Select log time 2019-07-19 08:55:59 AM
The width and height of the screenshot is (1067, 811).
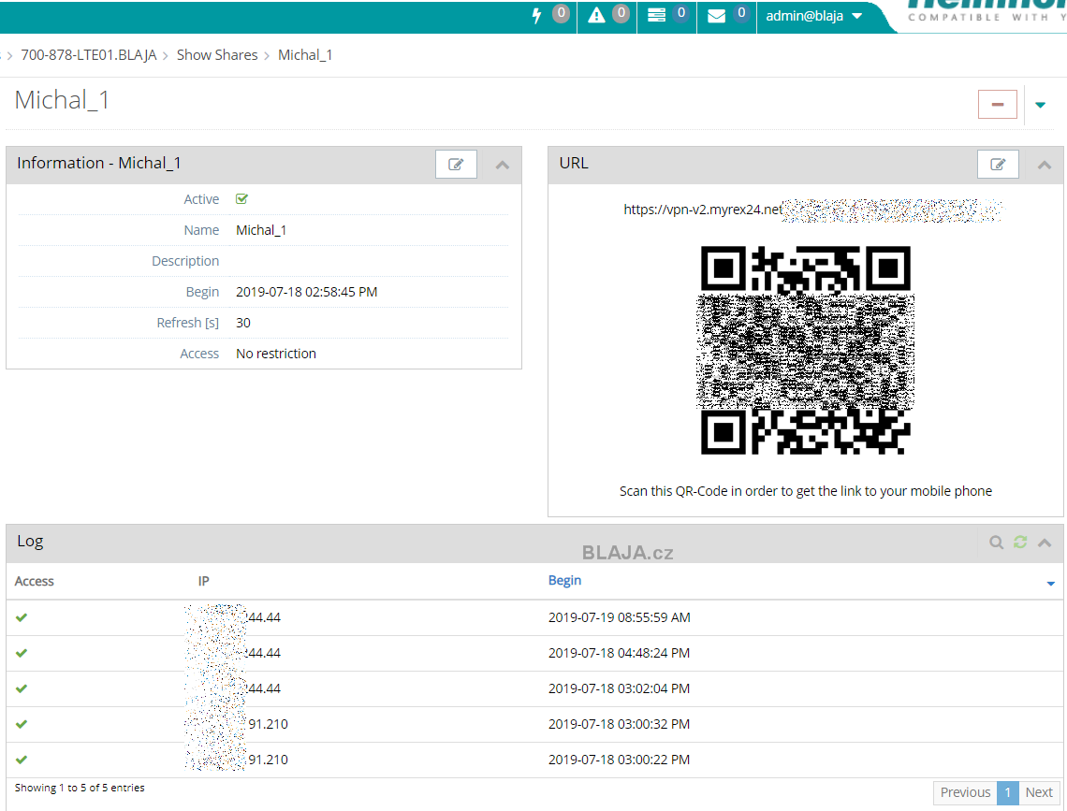[620, 617]
